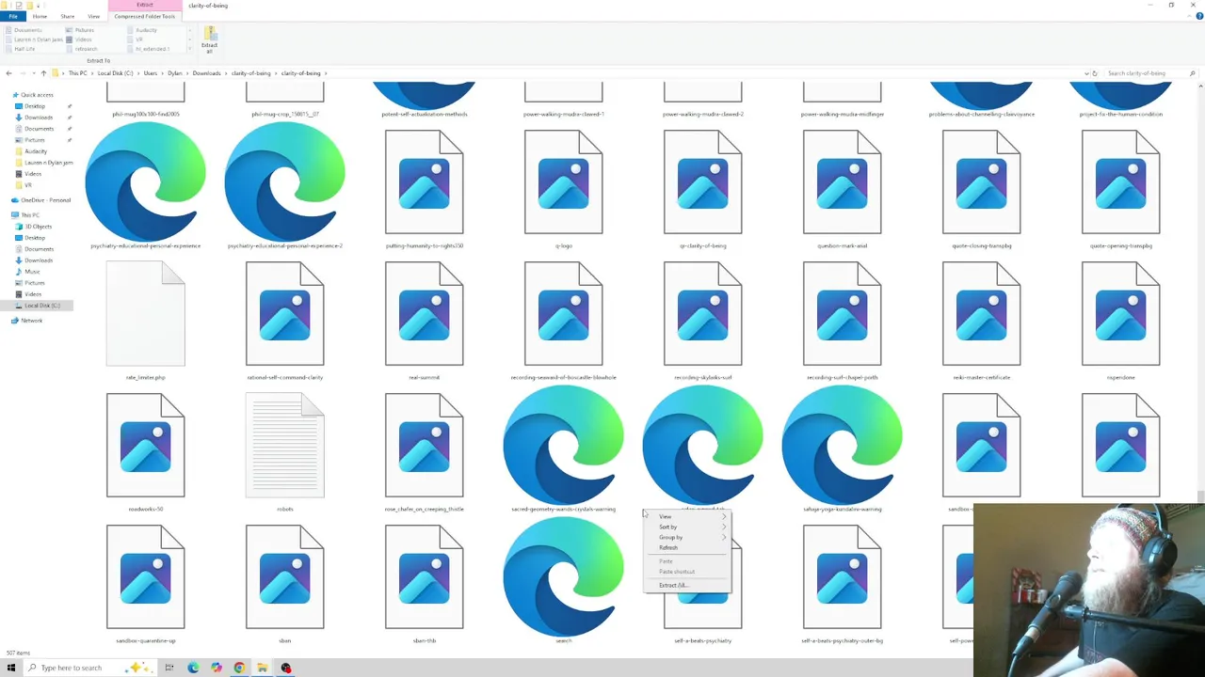Refresh the folder via address bar button
Viewport: 1205px width, 677px height.
(1095, 73)
